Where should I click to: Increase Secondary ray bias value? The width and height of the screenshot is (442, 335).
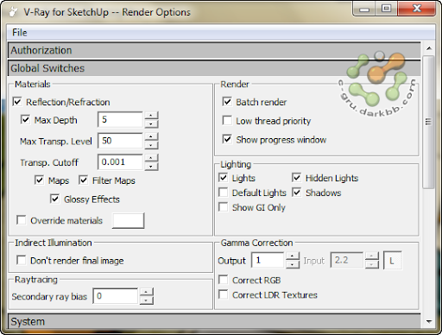(x=147, y=292)
